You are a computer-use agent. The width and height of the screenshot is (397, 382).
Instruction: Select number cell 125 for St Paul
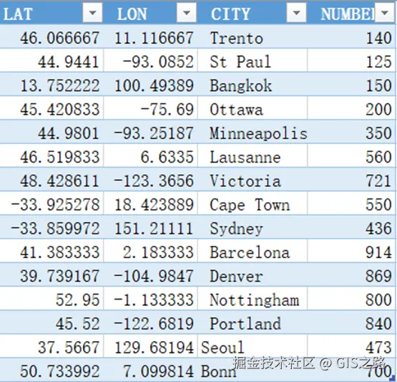351,60
